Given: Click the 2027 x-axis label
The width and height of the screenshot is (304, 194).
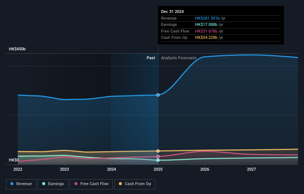Looking at the screenshot, I should [x=251, y=169].
